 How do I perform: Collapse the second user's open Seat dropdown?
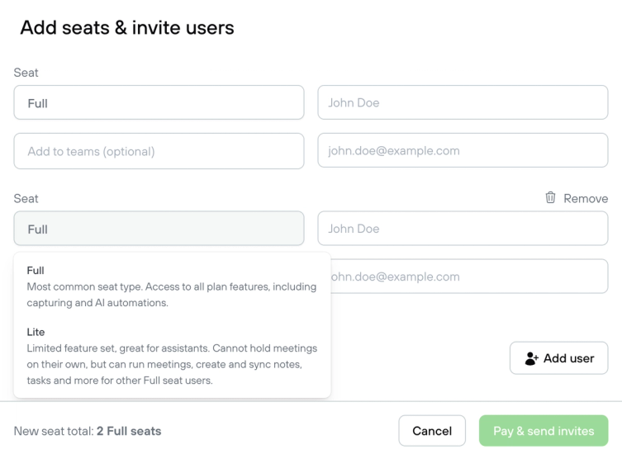(159, 229)
